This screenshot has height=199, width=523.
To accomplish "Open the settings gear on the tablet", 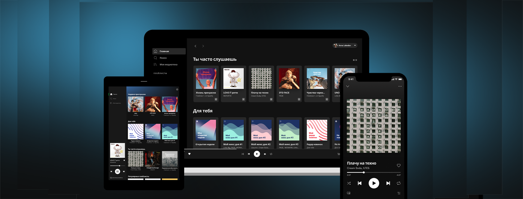I will (177, 89).
